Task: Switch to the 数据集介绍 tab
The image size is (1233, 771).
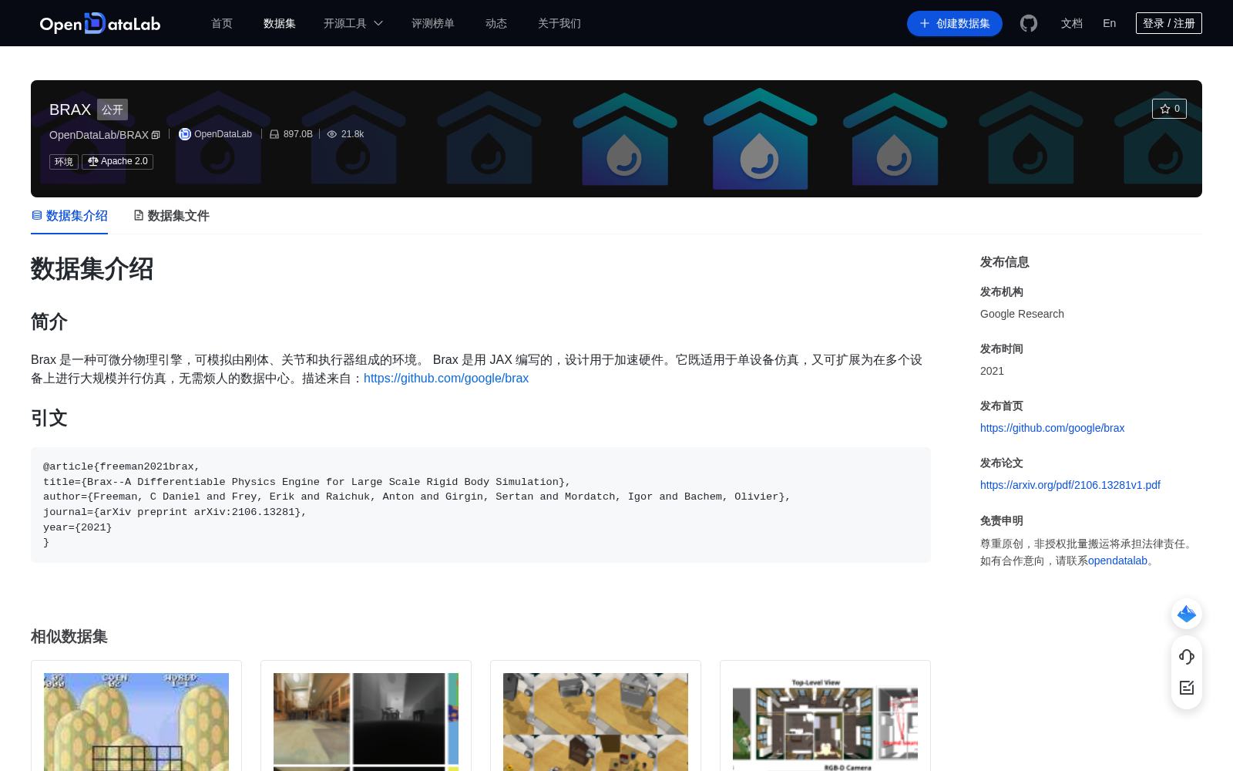Action: click(69, 216)
